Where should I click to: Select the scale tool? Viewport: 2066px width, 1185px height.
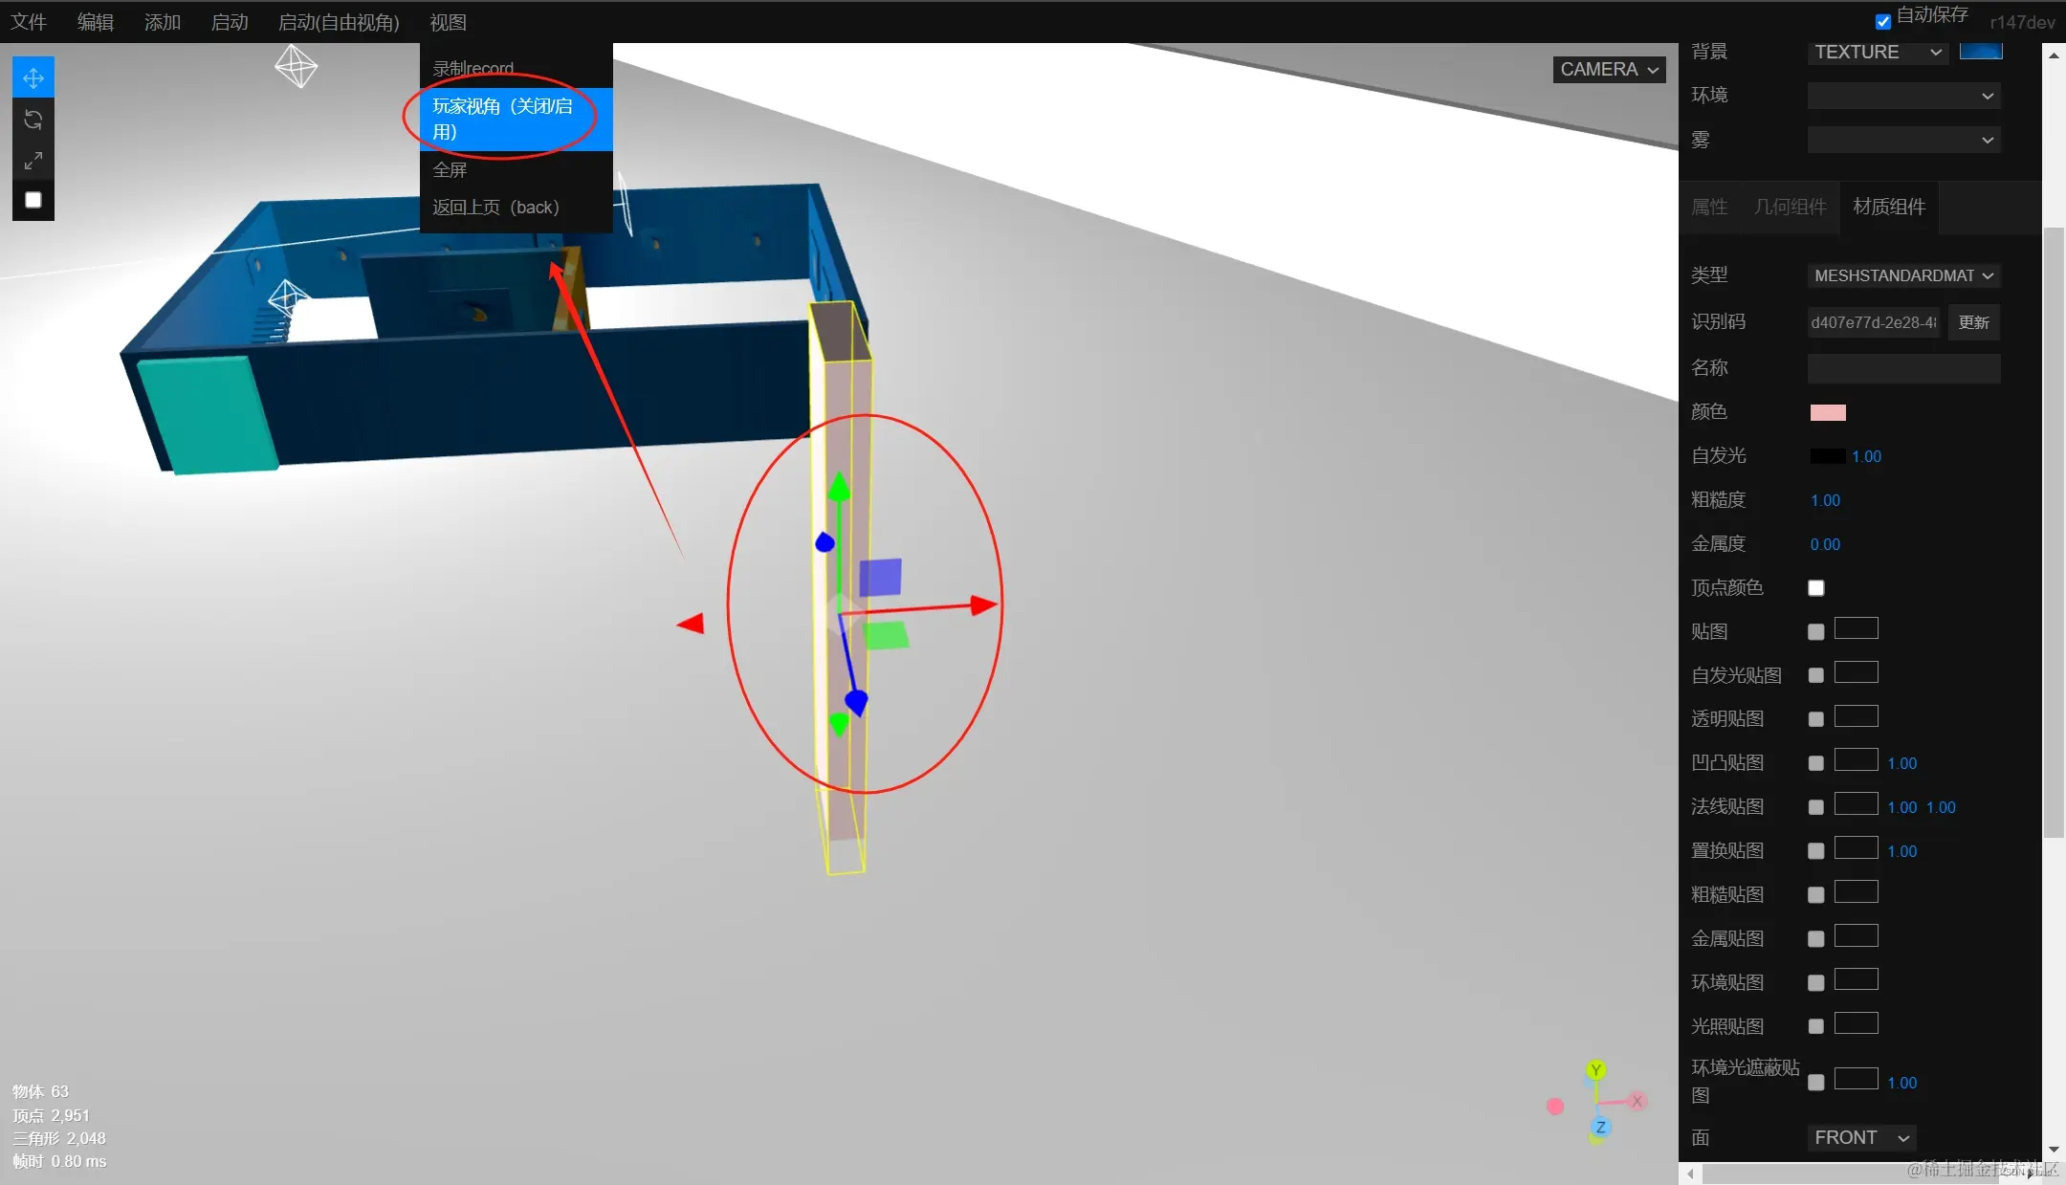tap(33, 161)
